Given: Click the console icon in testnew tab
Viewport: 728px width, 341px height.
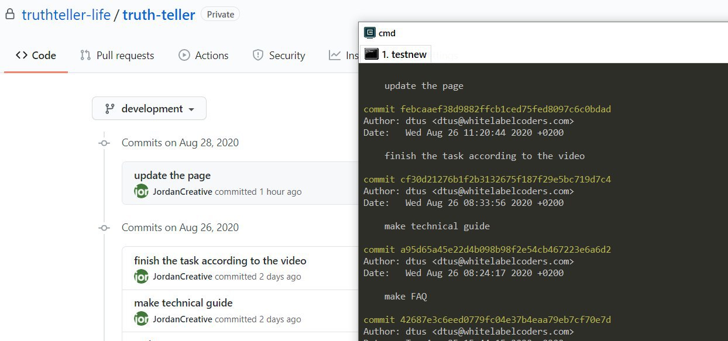Looking at the screenshot, I should (x=372, y=54).
